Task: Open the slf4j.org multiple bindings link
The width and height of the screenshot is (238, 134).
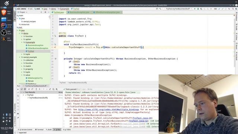Action: tap(109, 109)
